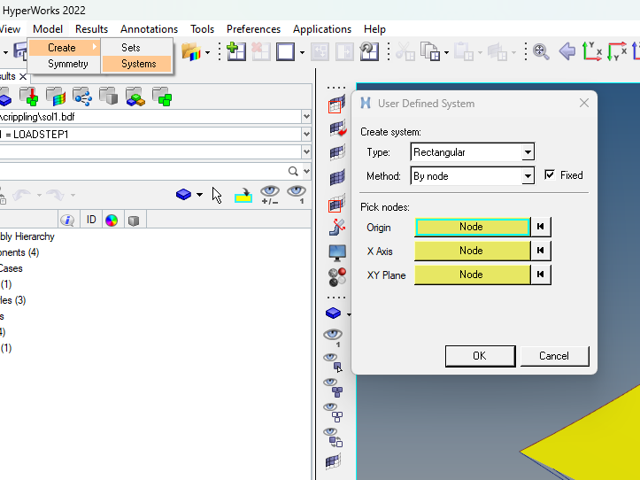Click OK in User Defined System dialog
Screen dimensions: 640x480
480,356
